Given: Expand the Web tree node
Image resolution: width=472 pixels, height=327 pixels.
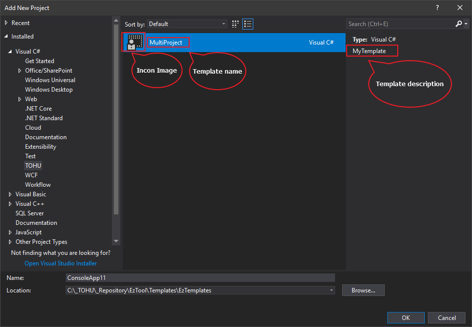Looking at the screenshot, I should (20, 99).
